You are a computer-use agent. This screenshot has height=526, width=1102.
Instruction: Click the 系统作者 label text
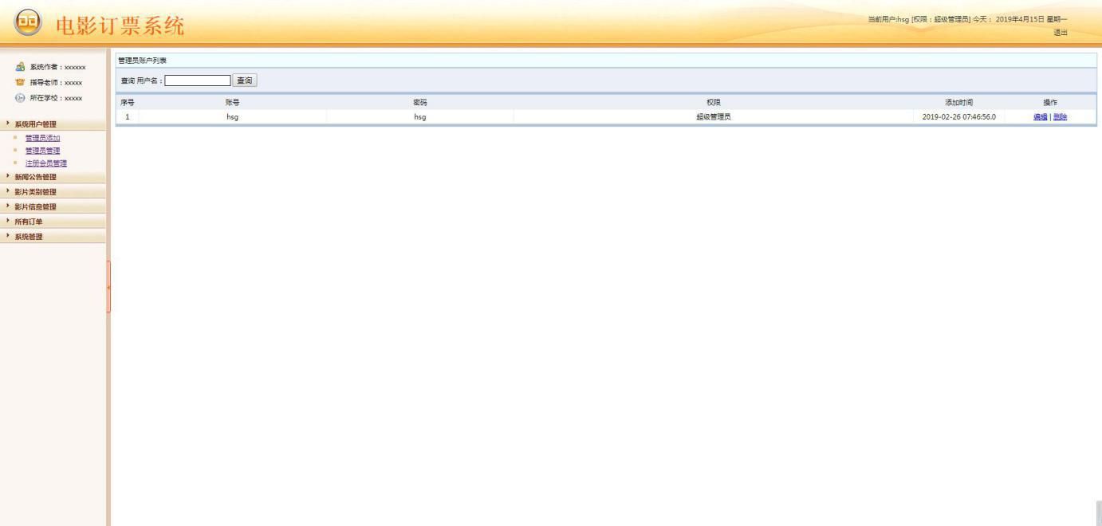tap(57, 68)
